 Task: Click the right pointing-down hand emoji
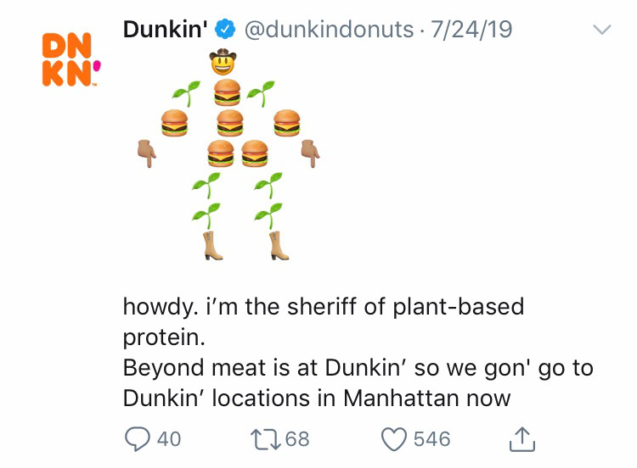coord(310,153)
